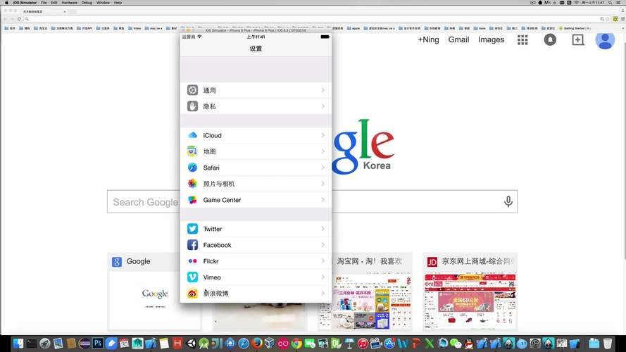Open the iCloud cloud icon
This screenshot has width=626, height=352.
(192, 135)
